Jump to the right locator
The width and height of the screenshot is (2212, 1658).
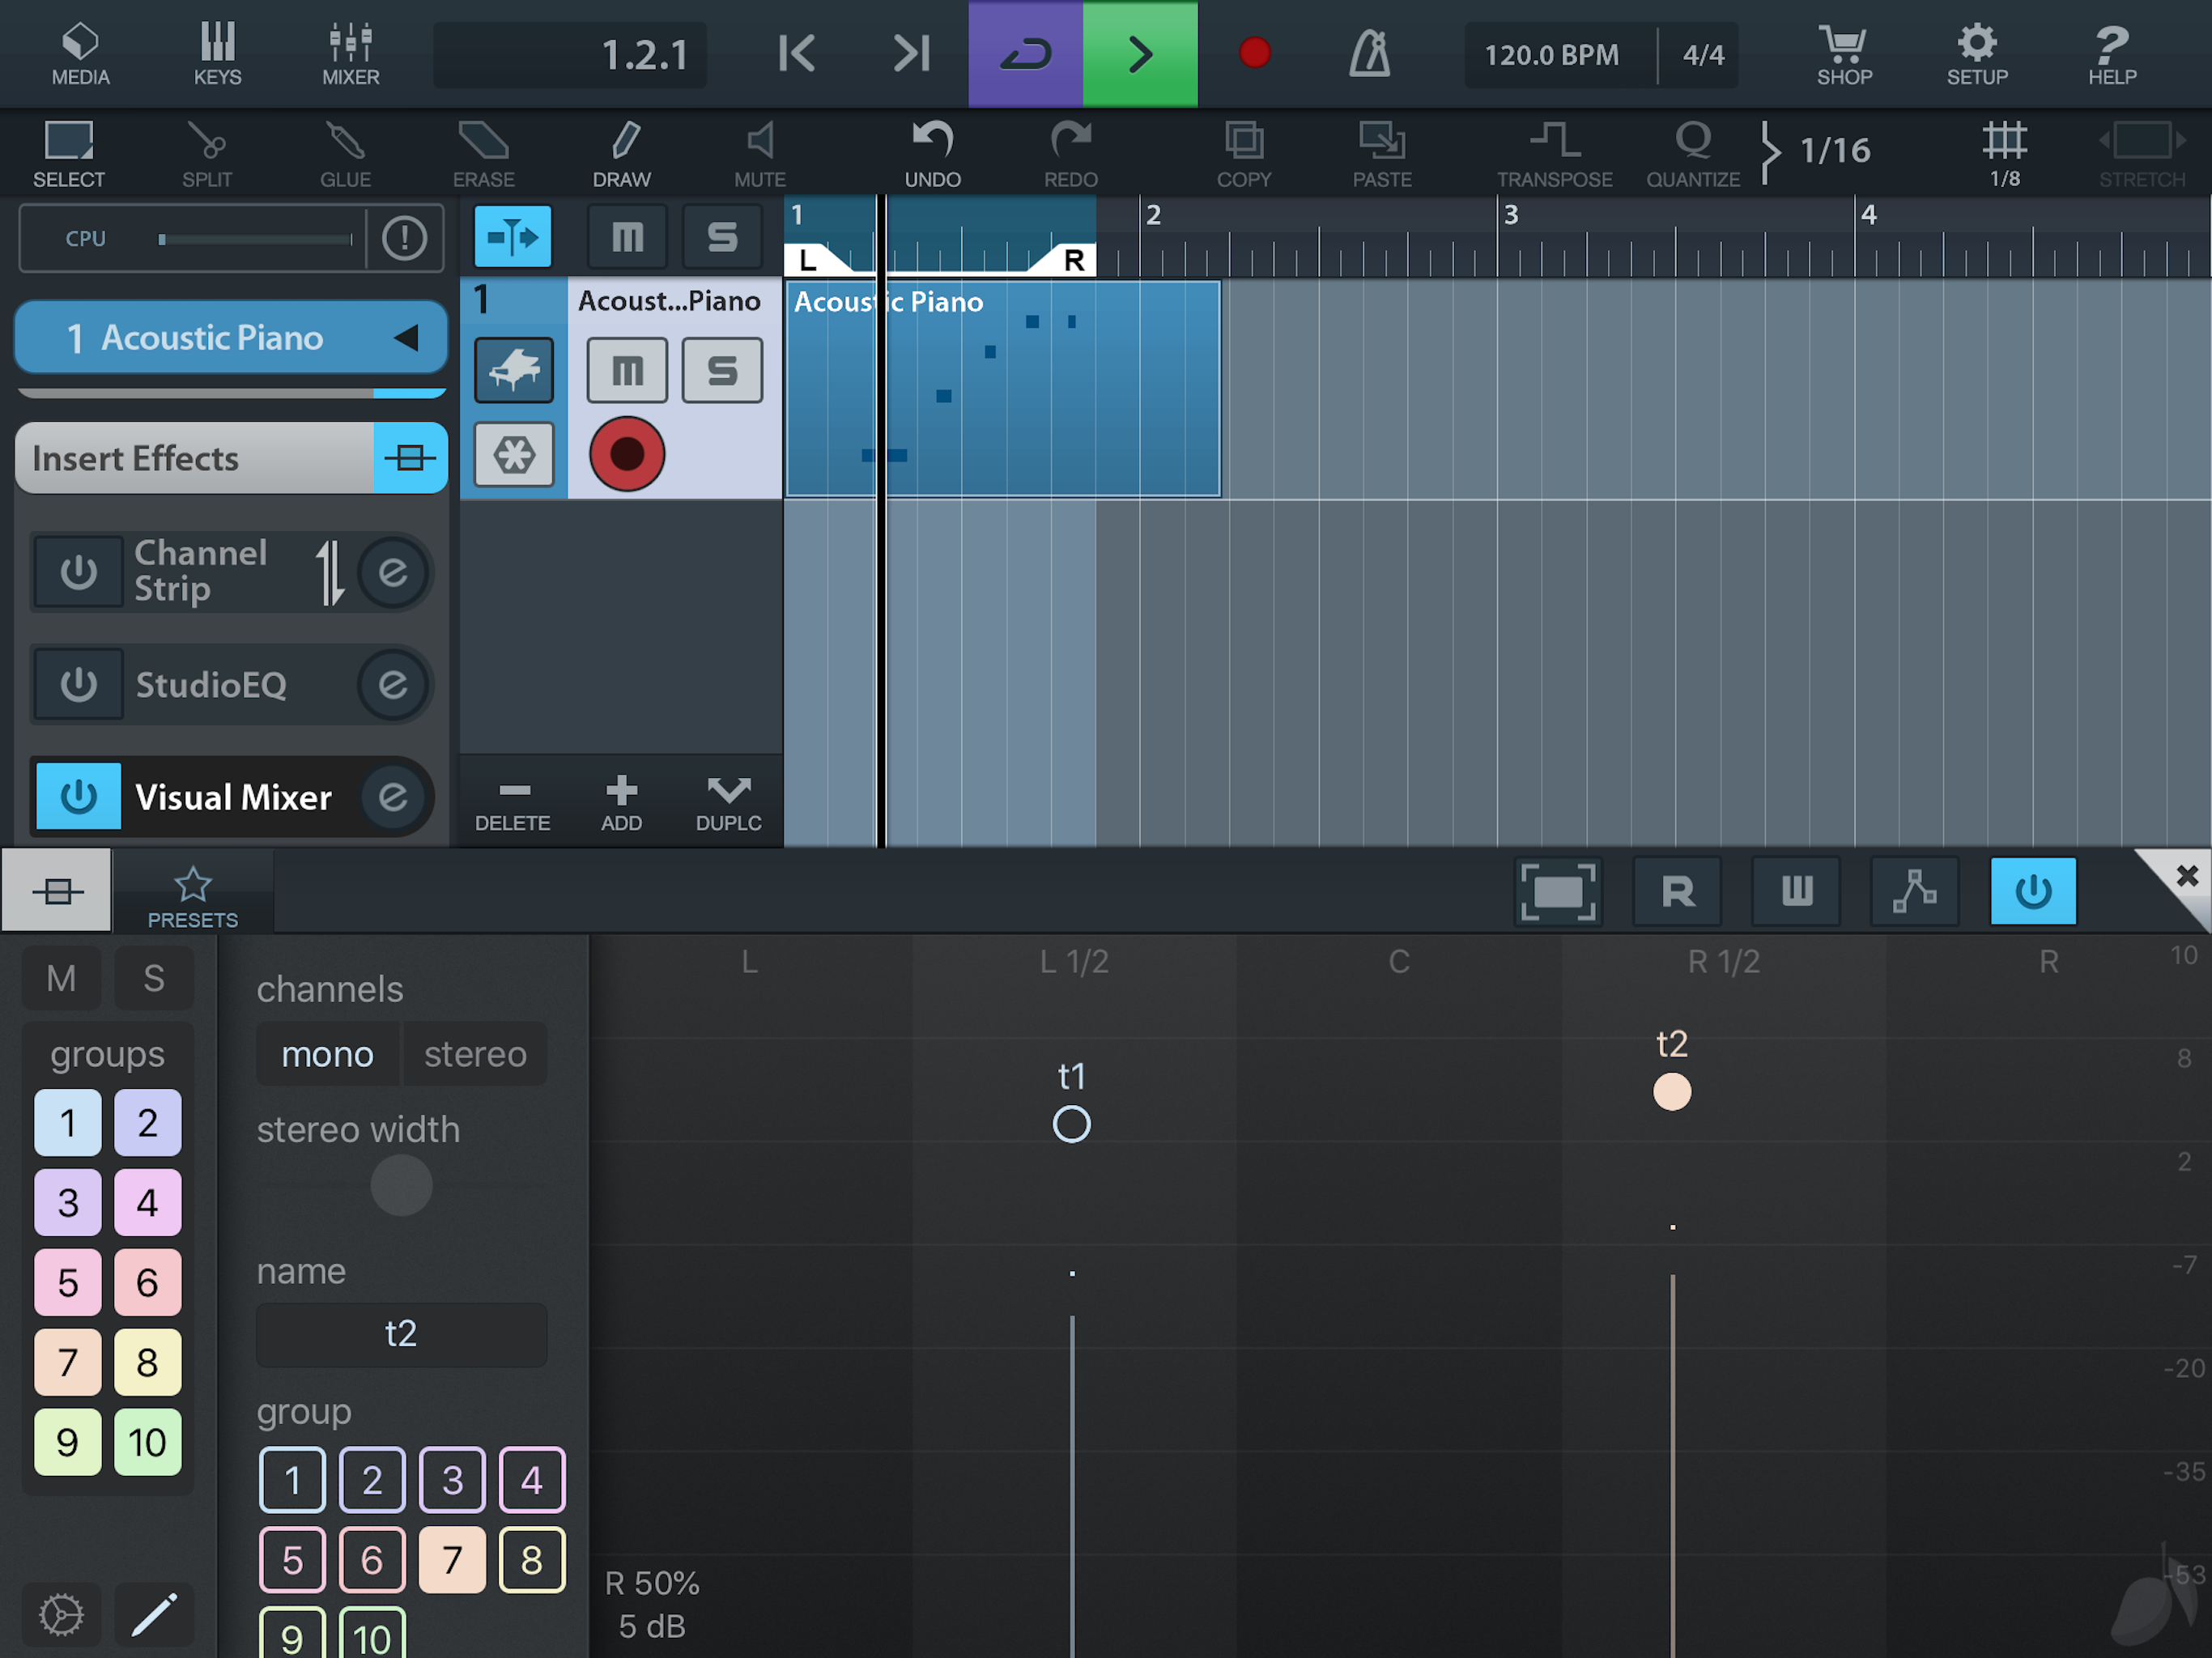point(911,53)
